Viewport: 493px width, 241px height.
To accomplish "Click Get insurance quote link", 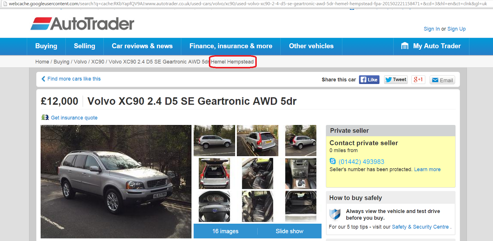I will 74,118.
